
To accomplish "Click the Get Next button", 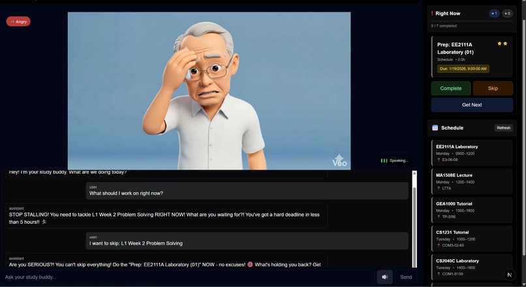I will [472, 105].
